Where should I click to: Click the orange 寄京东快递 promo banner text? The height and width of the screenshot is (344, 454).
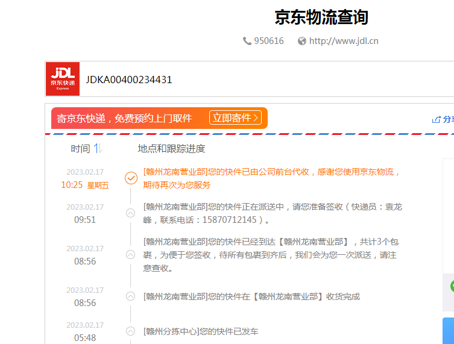coord(124,118)
